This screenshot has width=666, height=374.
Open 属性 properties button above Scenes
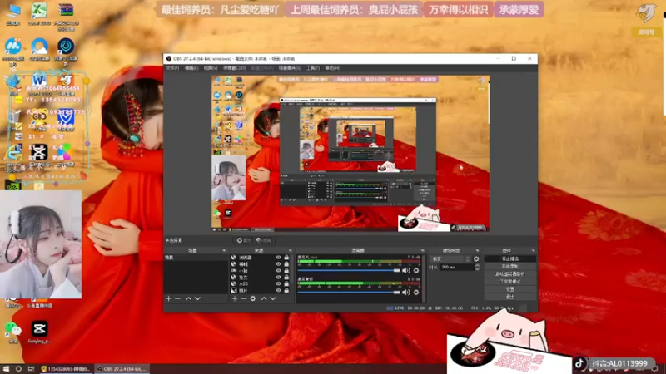[x=243, y=240]
